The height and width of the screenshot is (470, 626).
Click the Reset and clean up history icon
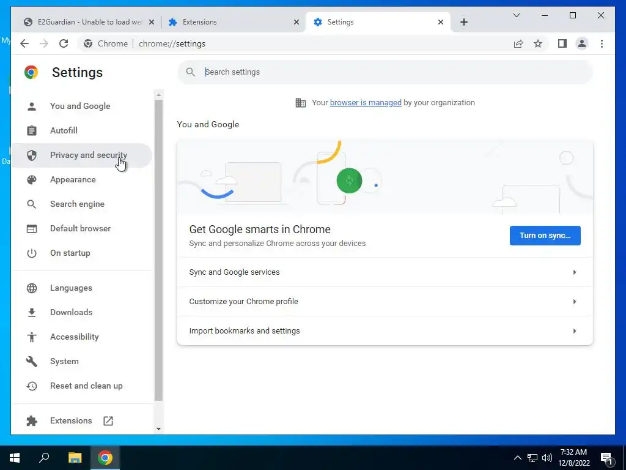32,386
